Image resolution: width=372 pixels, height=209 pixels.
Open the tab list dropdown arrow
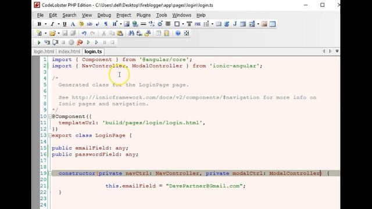(337, 51)
